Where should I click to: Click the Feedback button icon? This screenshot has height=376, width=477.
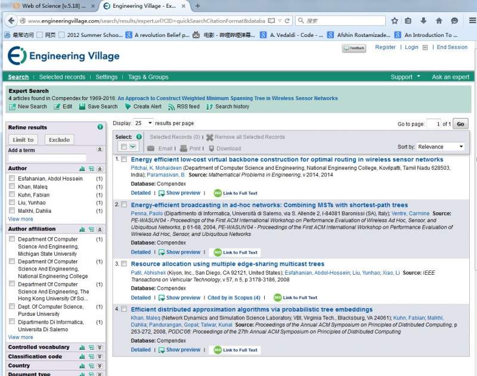[354, 48]
